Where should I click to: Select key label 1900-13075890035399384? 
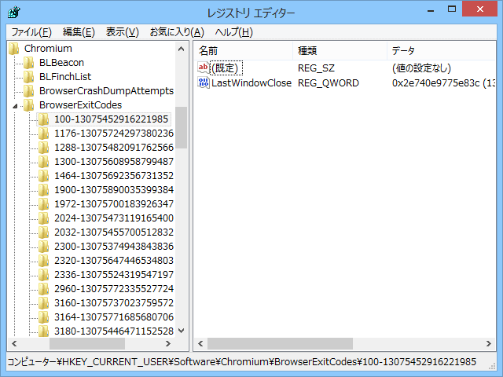pyautogui.click(x=114, y=190)
